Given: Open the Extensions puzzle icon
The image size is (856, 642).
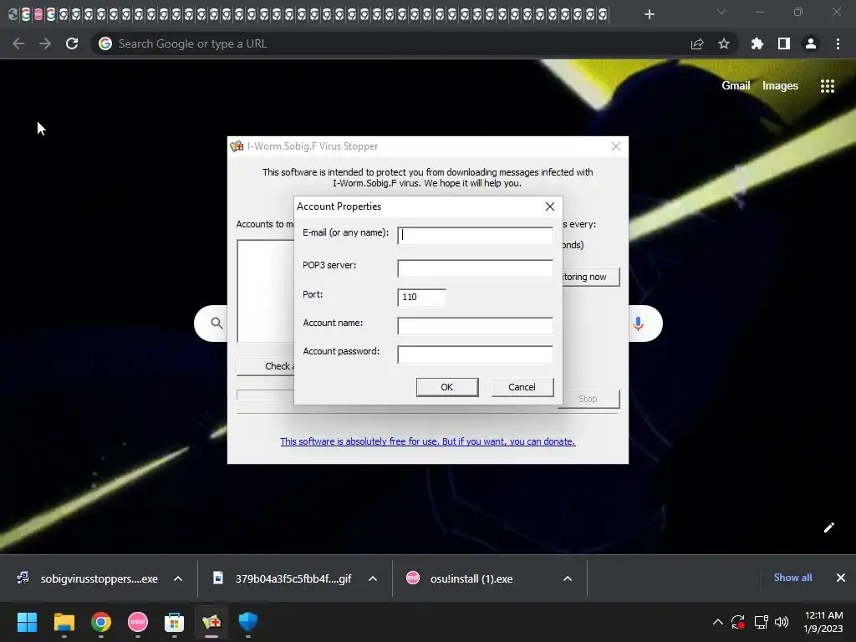Looking at the screenshot, I should [757, 43].
